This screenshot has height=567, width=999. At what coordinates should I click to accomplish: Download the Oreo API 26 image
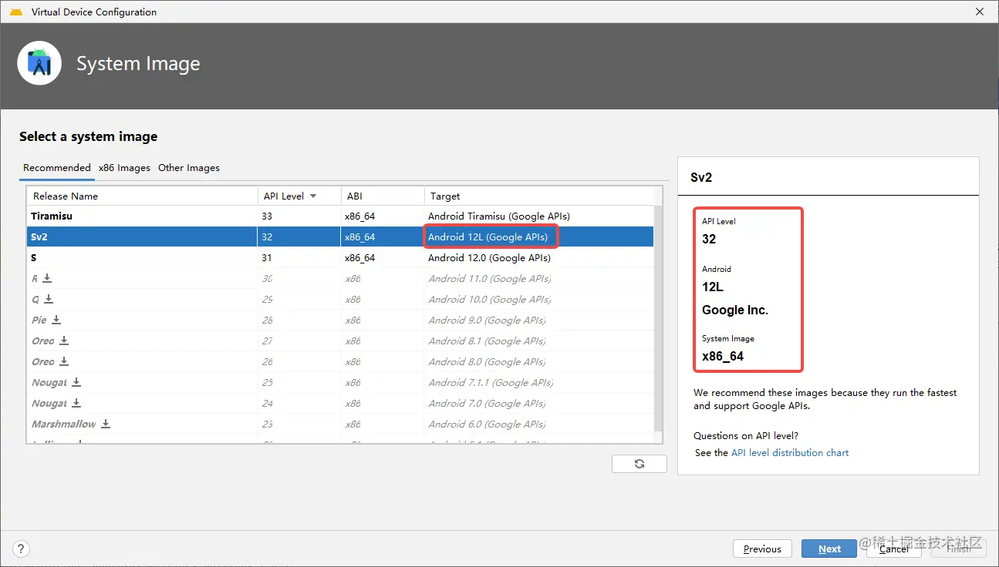click(x=64, y=361)
